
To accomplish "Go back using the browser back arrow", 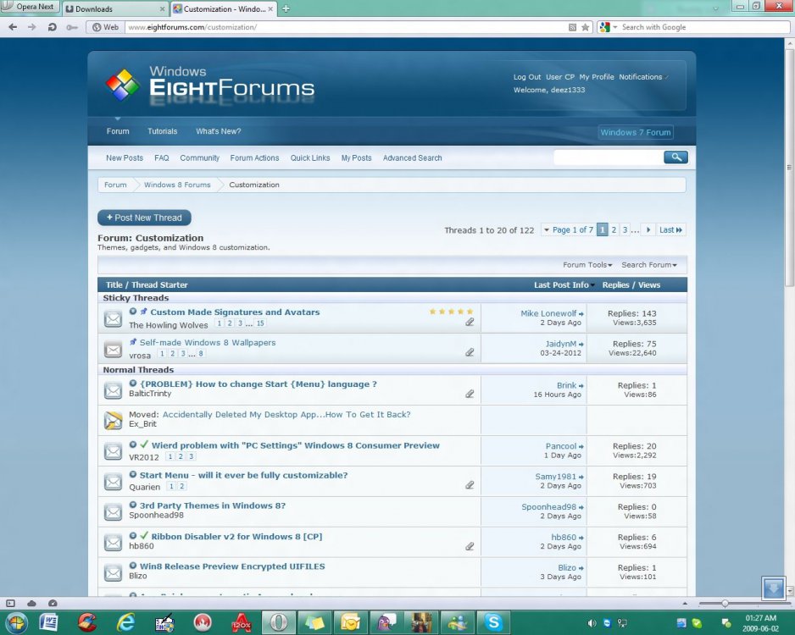I will pos(13,27).
